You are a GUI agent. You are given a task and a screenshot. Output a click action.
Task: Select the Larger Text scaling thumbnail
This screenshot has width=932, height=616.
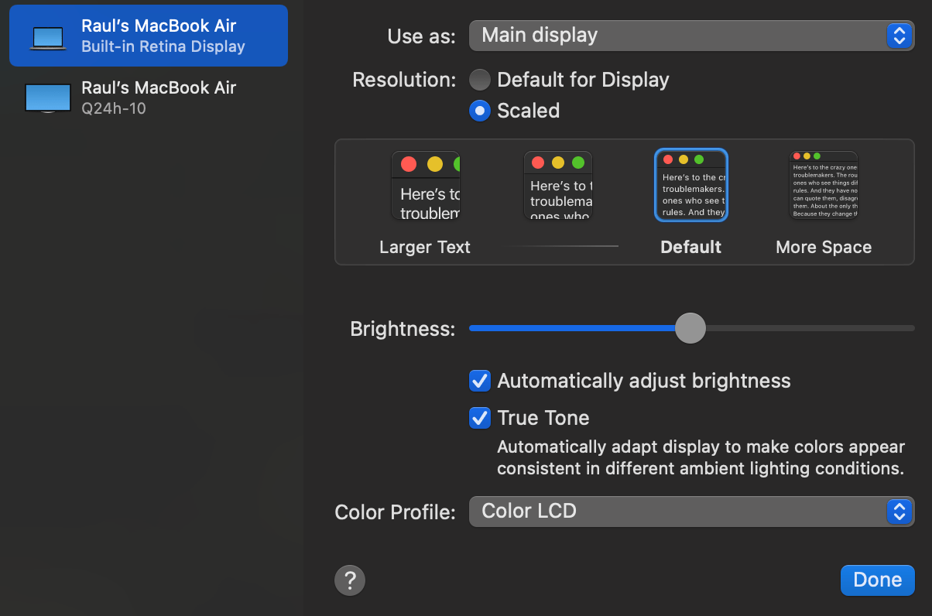click(x=425, y=185)
